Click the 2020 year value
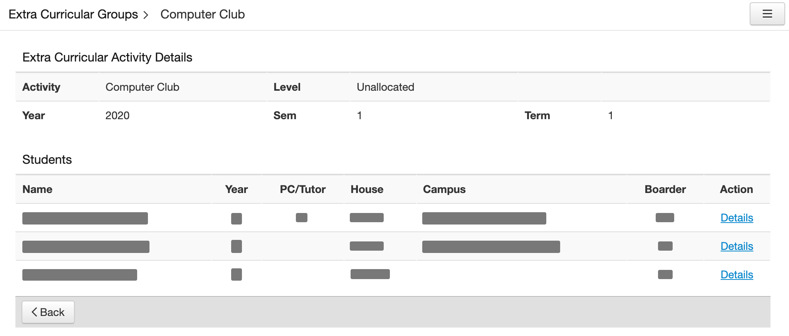789x336 pixels. click(x=118, y=116)
